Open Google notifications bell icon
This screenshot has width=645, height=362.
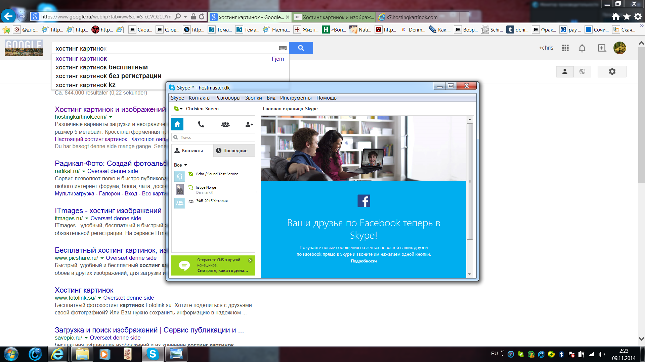tap(582, 48)
